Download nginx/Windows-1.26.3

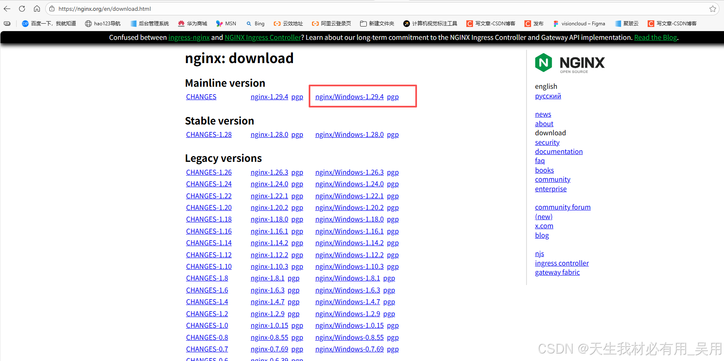point(349,172)
